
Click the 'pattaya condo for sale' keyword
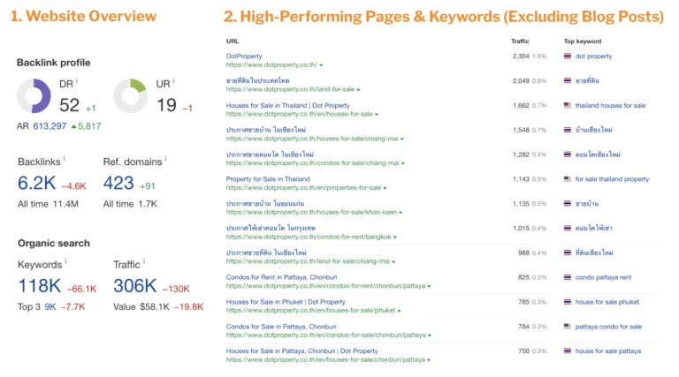point(608,327)
